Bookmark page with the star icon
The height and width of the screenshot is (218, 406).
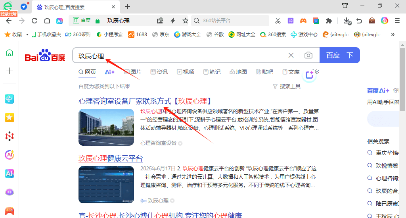185,21
